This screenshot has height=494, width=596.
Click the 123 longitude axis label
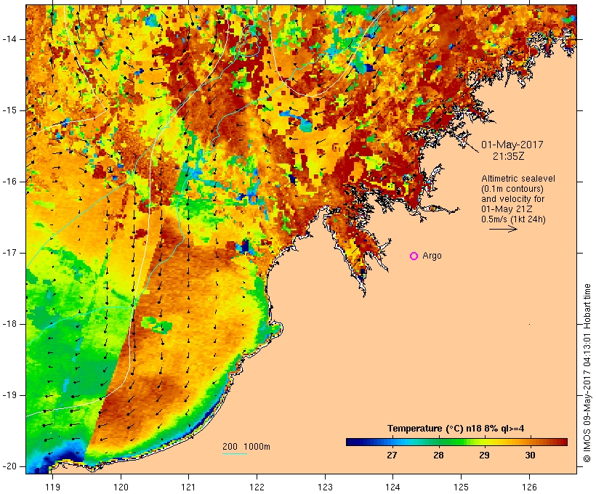pyautogui.click(x=325, y=487)
